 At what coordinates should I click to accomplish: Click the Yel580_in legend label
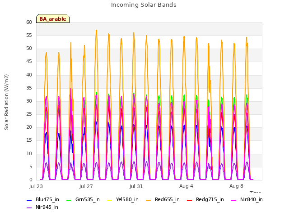coord(127,199)
